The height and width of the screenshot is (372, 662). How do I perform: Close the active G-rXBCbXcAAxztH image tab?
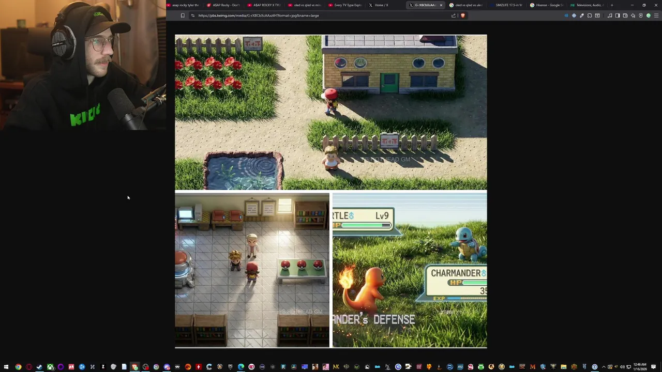click(441, 5)
